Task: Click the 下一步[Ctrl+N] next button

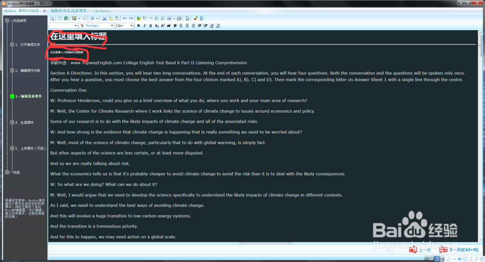Action: 459,249
